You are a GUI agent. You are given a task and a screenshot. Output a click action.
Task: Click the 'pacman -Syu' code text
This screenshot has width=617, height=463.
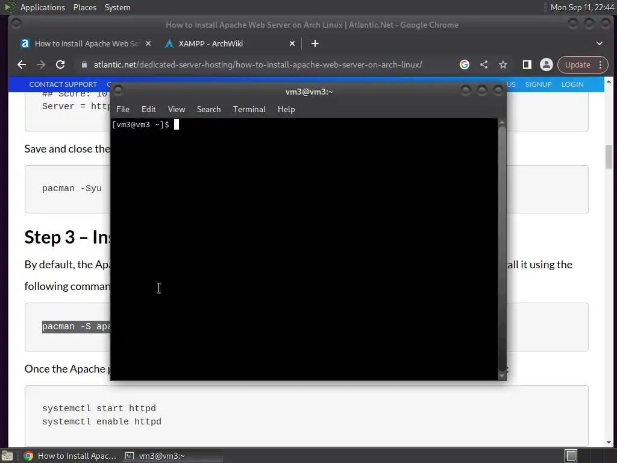click(72, 188)
